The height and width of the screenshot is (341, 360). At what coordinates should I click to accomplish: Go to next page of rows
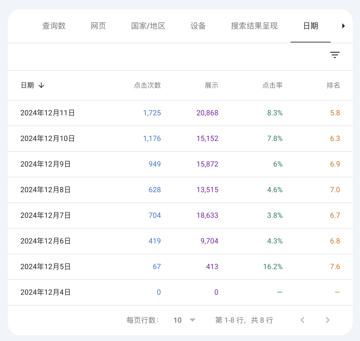(328, 320)
